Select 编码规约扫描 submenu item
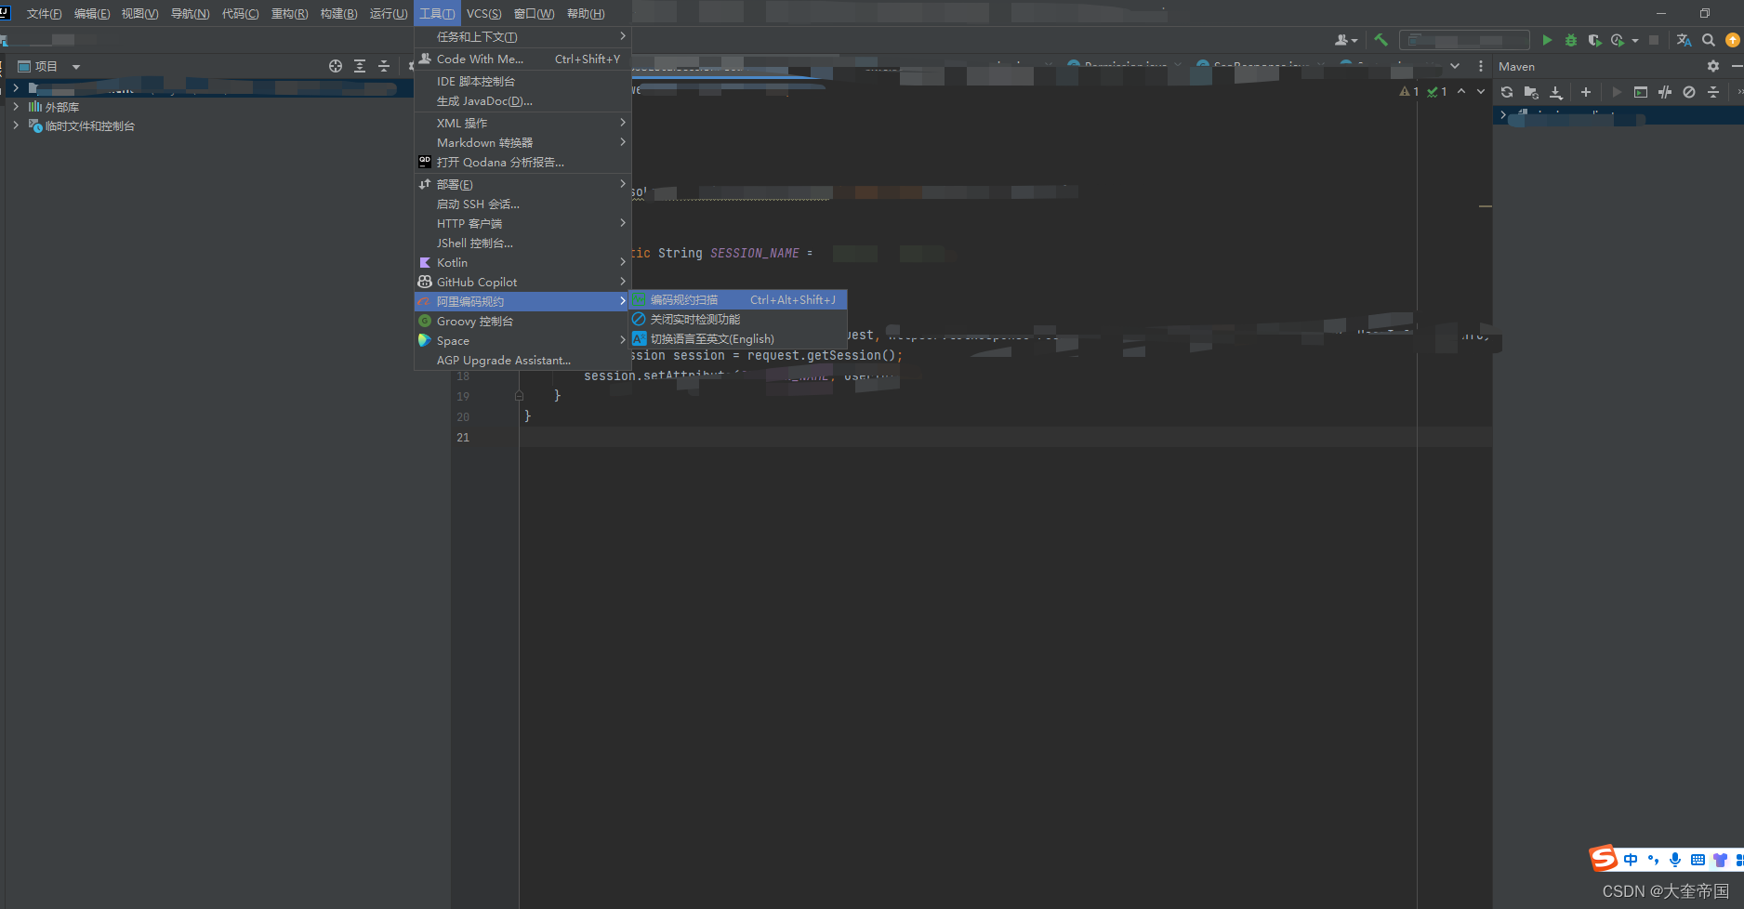Image resolution: width=1744 pixels, height=909 pixels. tap(738, 299)
